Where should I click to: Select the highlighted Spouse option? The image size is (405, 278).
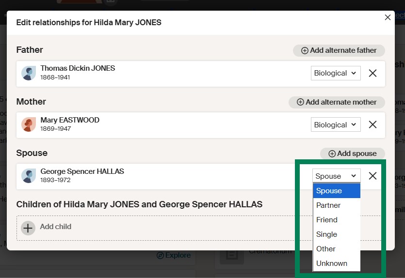click(x=329, y=191)
